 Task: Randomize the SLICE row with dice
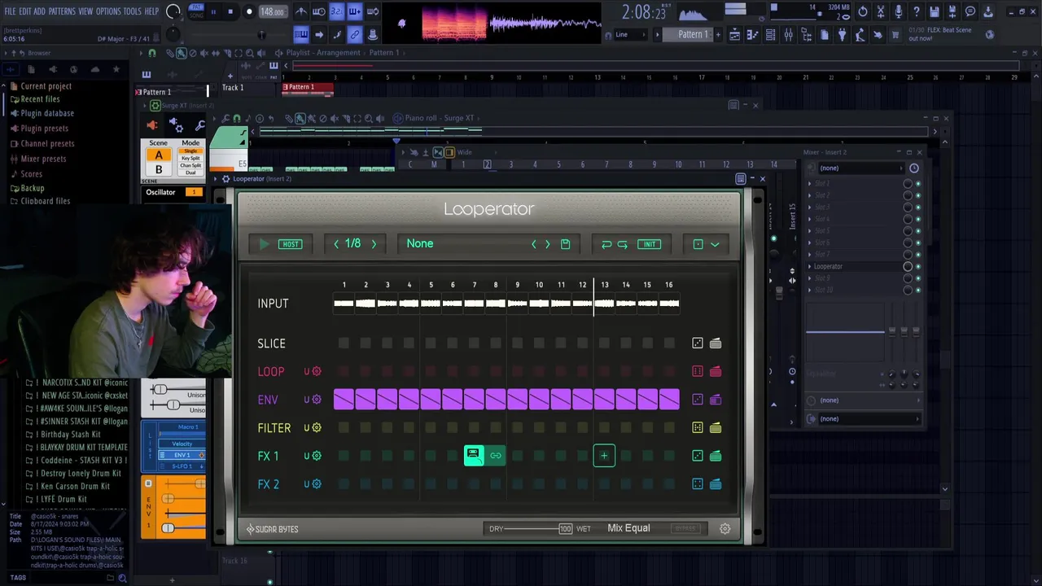click(x=698, y=343)
